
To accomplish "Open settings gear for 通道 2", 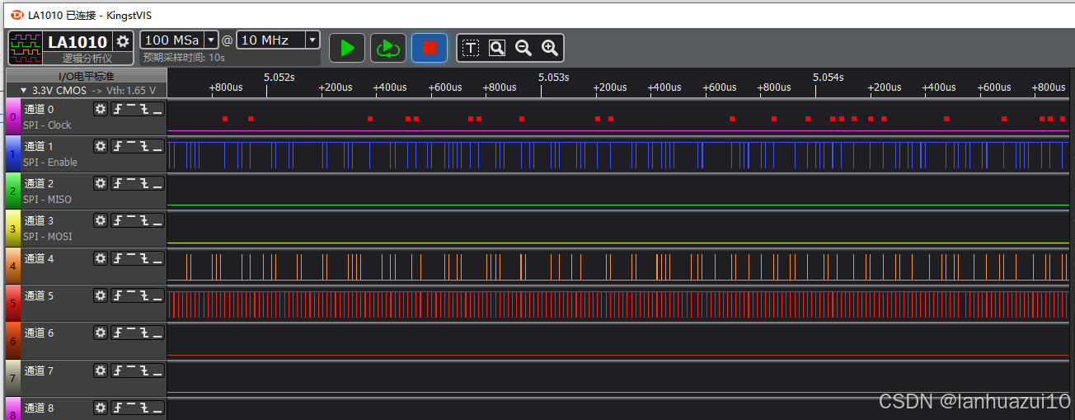I will [x=101, y=183].
